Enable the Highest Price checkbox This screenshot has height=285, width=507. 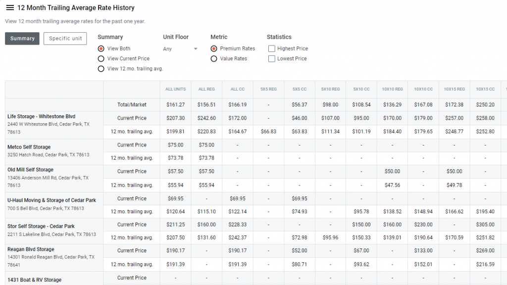(x=271, y=48)
